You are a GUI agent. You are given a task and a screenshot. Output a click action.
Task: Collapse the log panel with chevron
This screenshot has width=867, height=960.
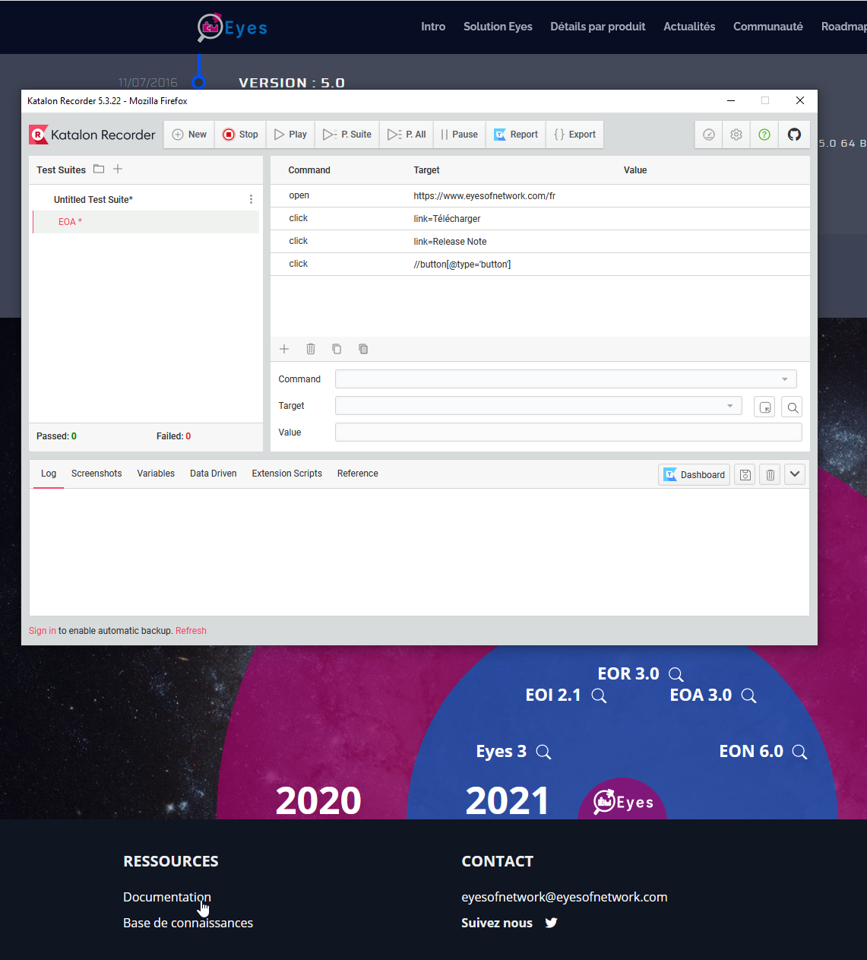[x=795, y=475]
